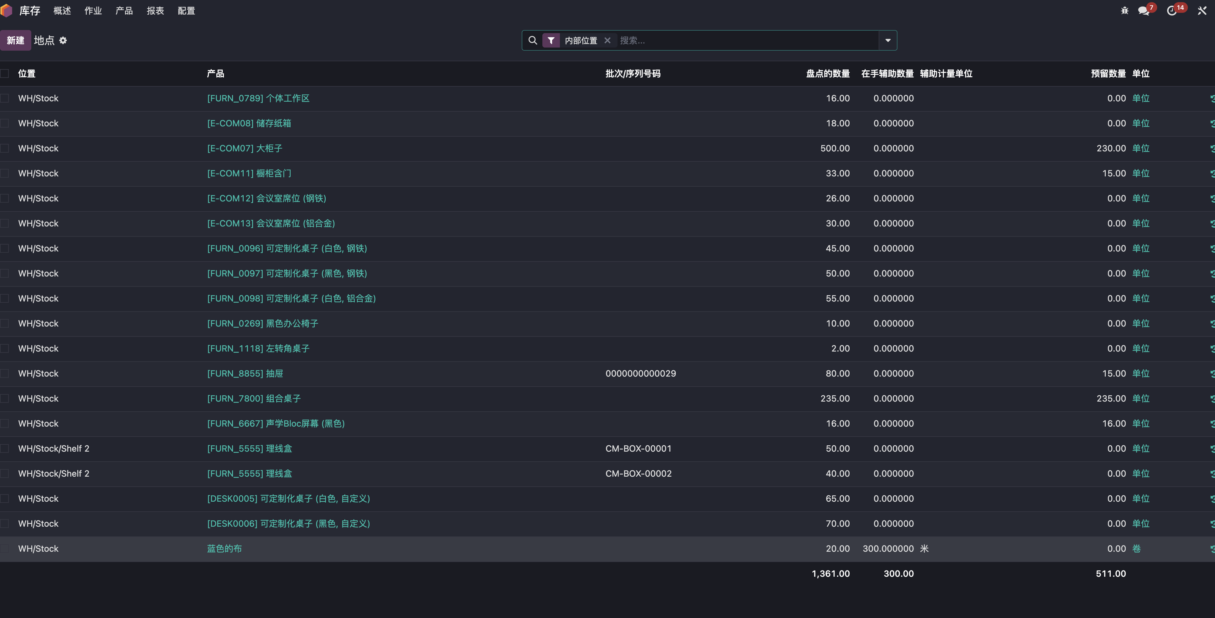Check the 大柜子 row checkbox

point(5,148)
